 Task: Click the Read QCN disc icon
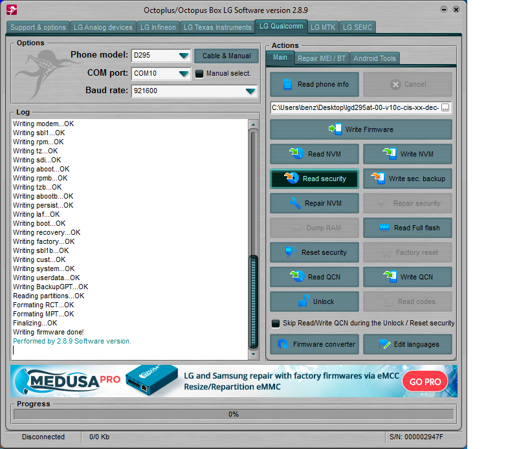click(297, 276)
